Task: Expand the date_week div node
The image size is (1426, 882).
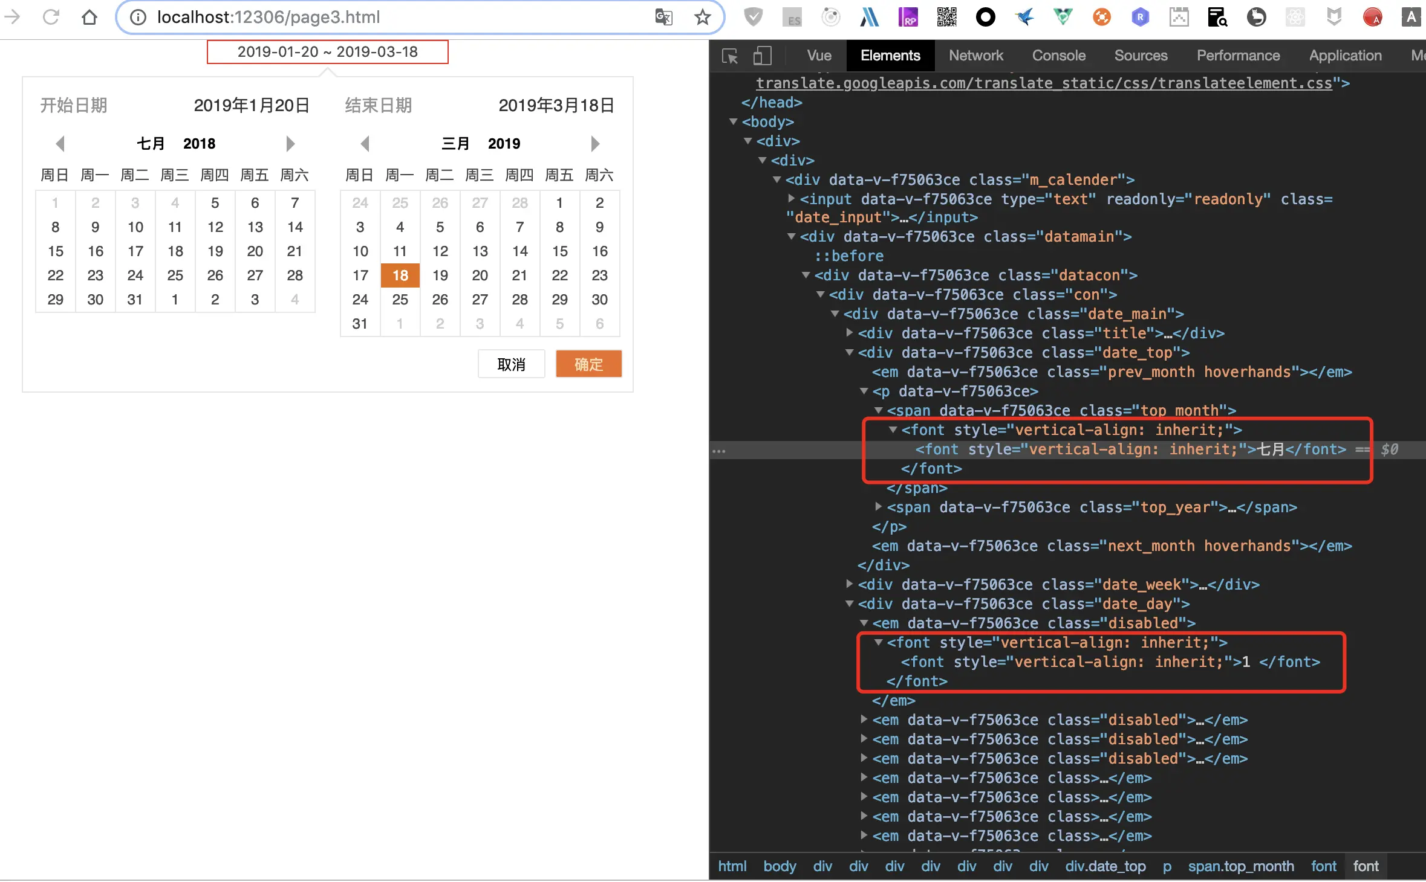Action: pyautogui.click(x=849, y=585)
